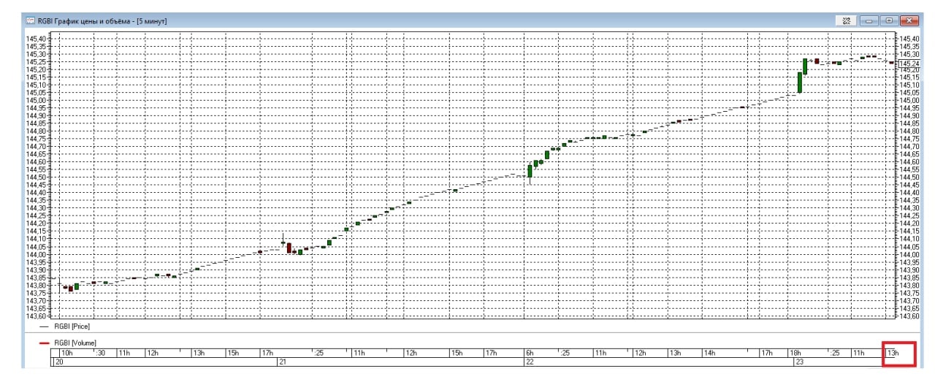
Task: Click the :30 time axis label
Action: click(x=101, y=353)
